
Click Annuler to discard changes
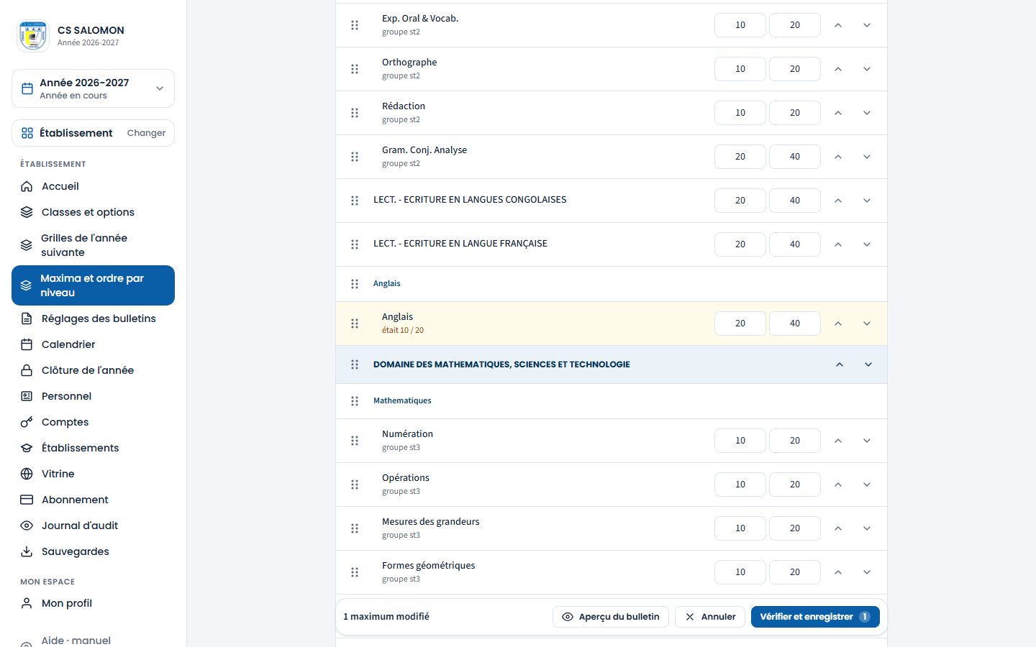tap(710, 617)
